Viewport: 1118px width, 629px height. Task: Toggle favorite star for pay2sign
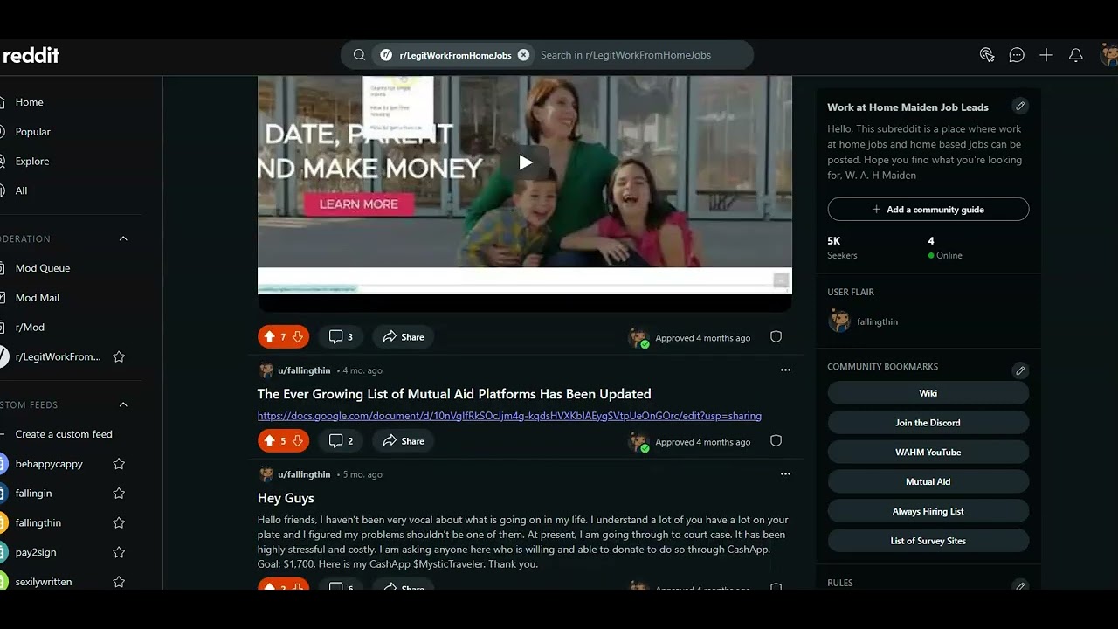click(119, 552)
